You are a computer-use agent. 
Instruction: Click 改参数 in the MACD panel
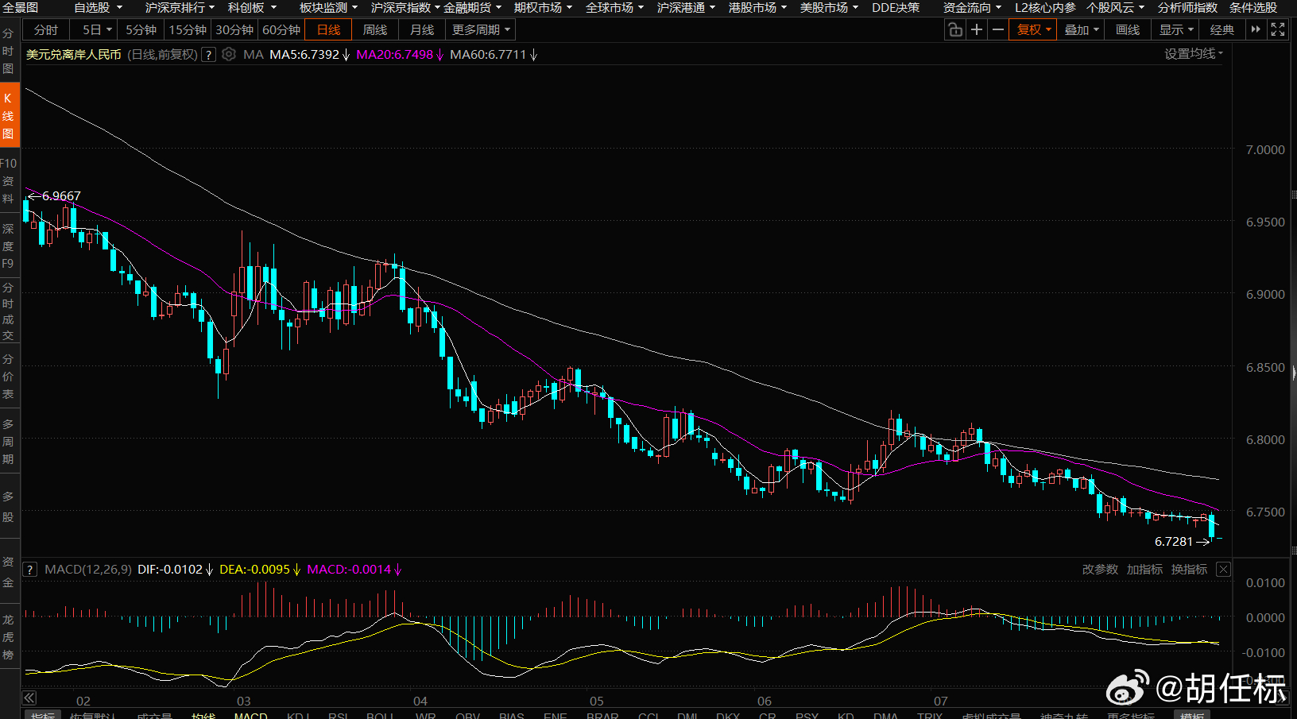pyautogui.click(x=1100, y=570)
